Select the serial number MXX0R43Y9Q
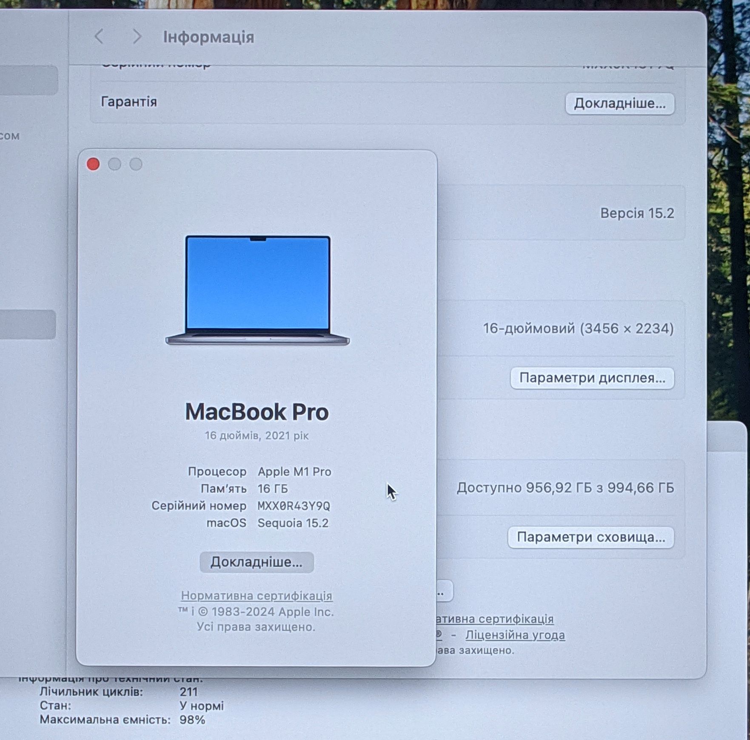 (294, 506)
